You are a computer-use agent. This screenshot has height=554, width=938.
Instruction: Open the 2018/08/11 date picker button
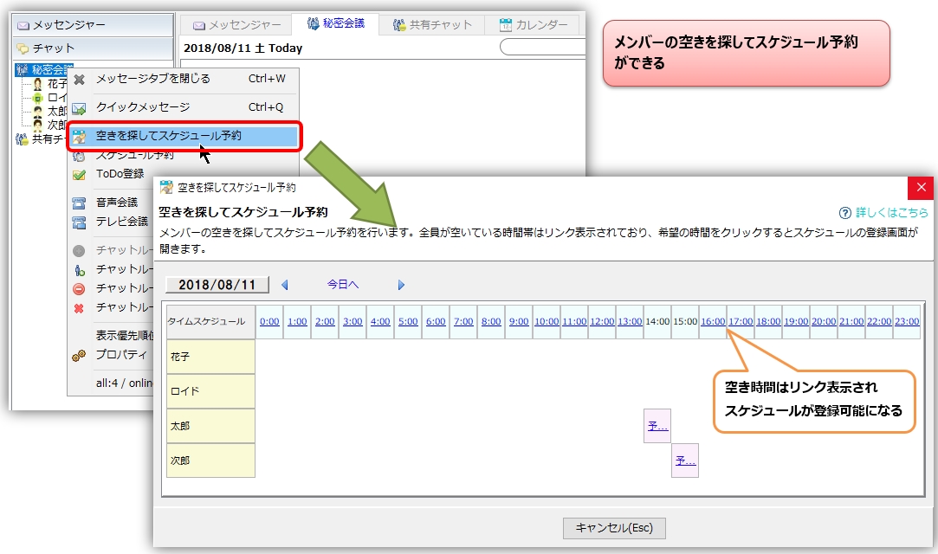point(217,284)
